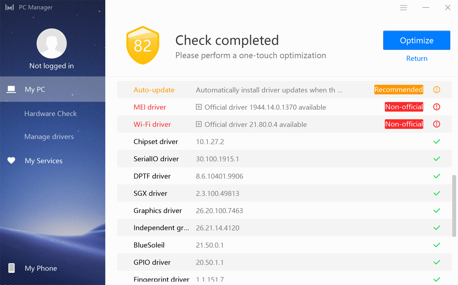Click the laptop icon beside My PC
Image resolution: width=458 pixels, height=285 pixels.
pyautogui.click(x=11, y=90)
